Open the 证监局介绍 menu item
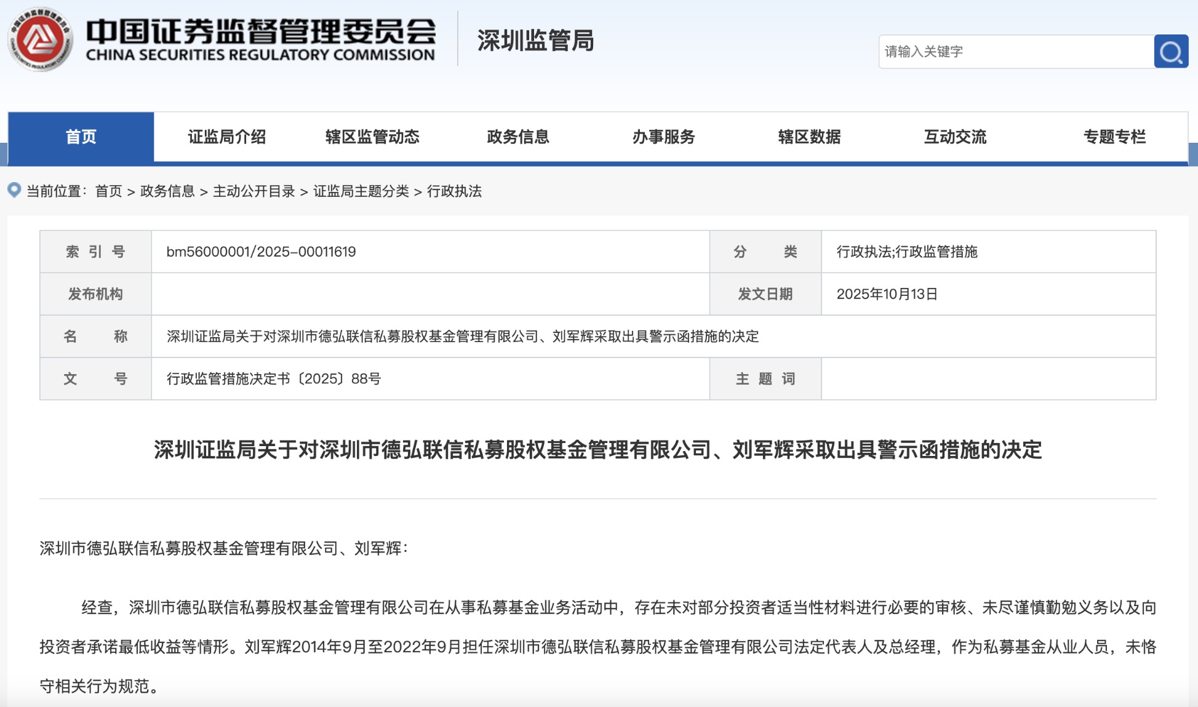The width and height of the screenshot is (1198, 707). pyautogui.click(x=226, y=137)
